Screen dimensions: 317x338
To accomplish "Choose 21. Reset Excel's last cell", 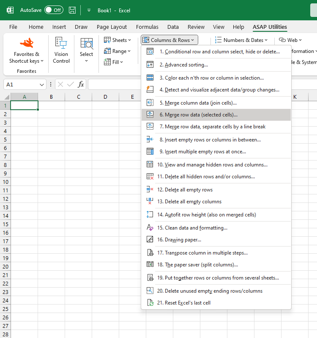I will pyautogui.click(x=216, y=303).
